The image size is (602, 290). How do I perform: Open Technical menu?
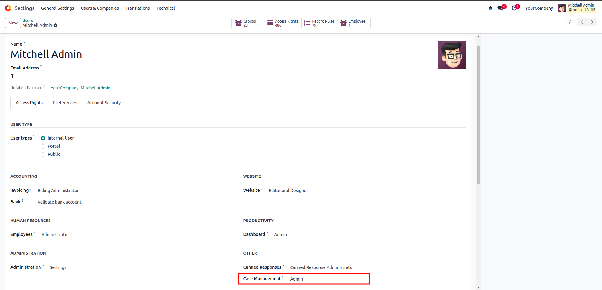coord(166,8)
